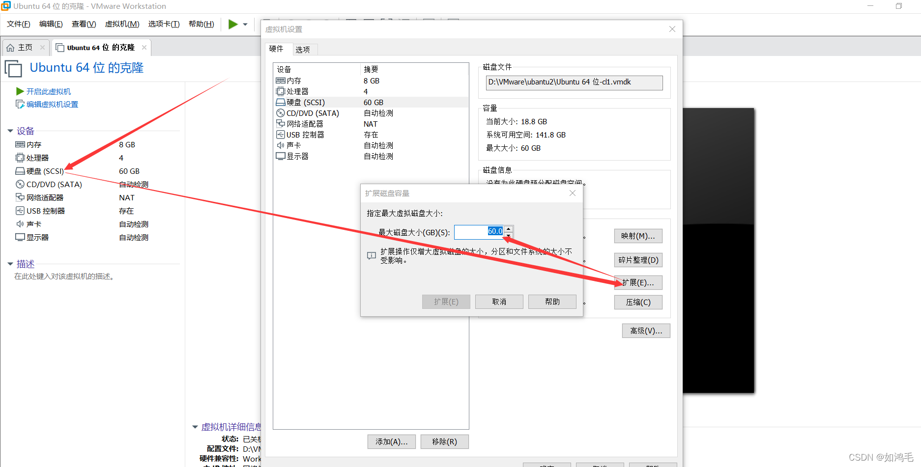Click 扩展(E)... button in settings dialog
Screen dimensions: 921x467
pyautogui.click(x=638, y=283)
